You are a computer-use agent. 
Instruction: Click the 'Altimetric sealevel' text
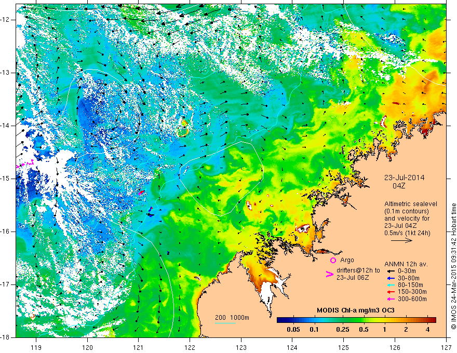click(x=411, y=204)
